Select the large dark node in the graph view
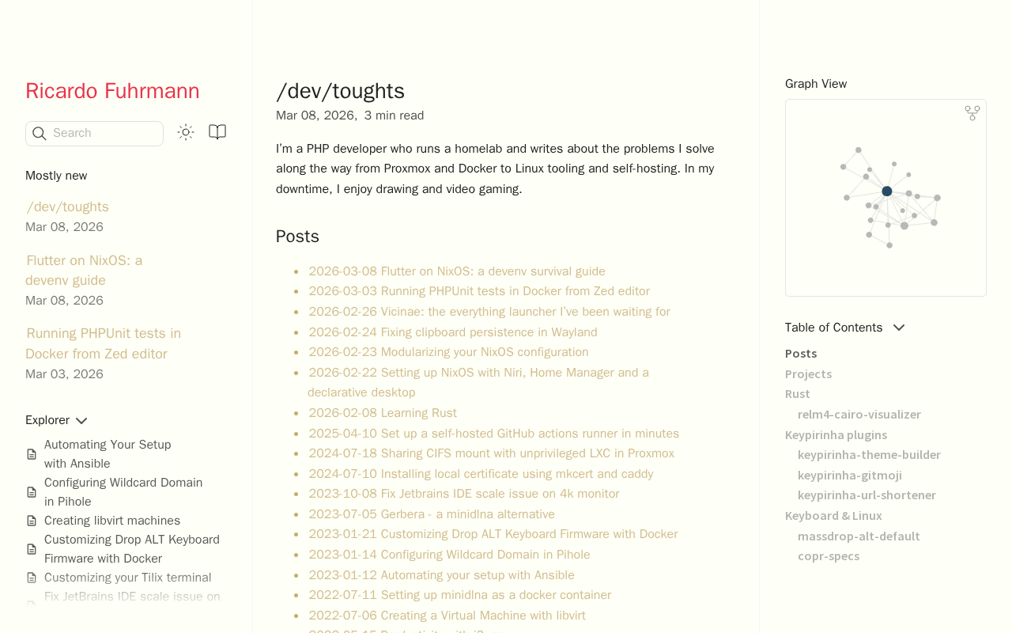 pos(887,191)
